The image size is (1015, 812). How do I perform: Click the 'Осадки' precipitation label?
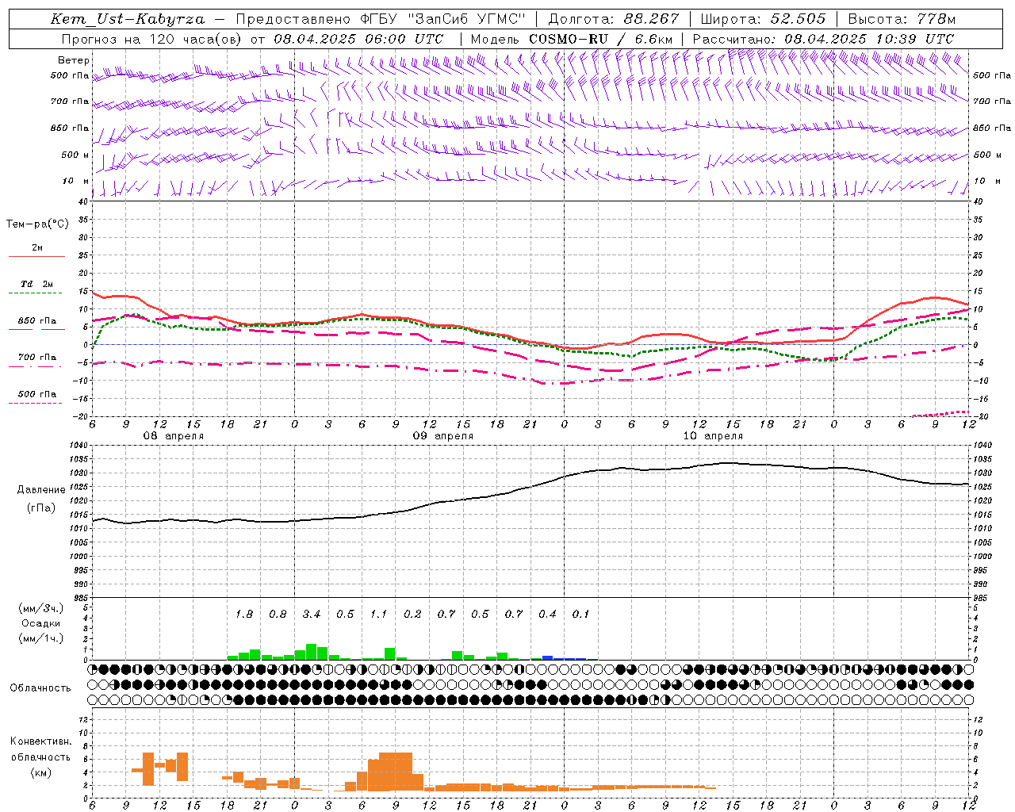41,624
